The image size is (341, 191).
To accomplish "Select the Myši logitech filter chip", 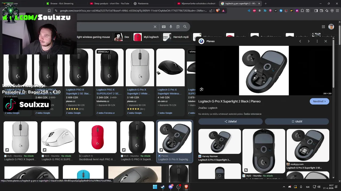I will pos(147,37).
